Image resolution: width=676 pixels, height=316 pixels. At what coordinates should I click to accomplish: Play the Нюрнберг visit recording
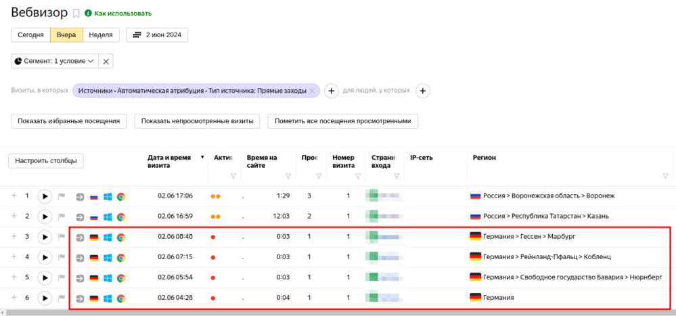45,277
